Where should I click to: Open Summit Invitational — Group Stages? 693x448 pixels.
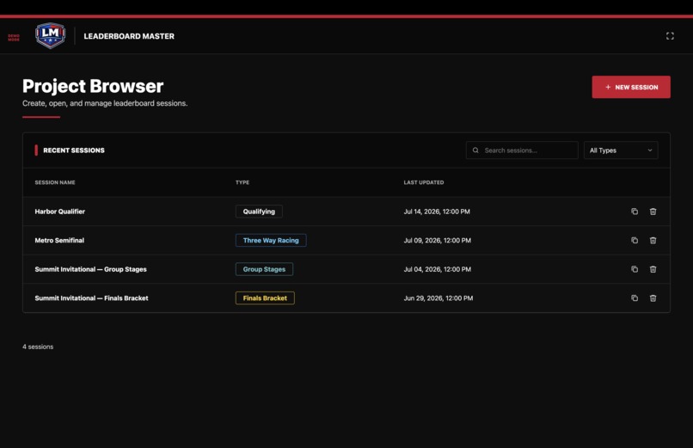point(90,269)
